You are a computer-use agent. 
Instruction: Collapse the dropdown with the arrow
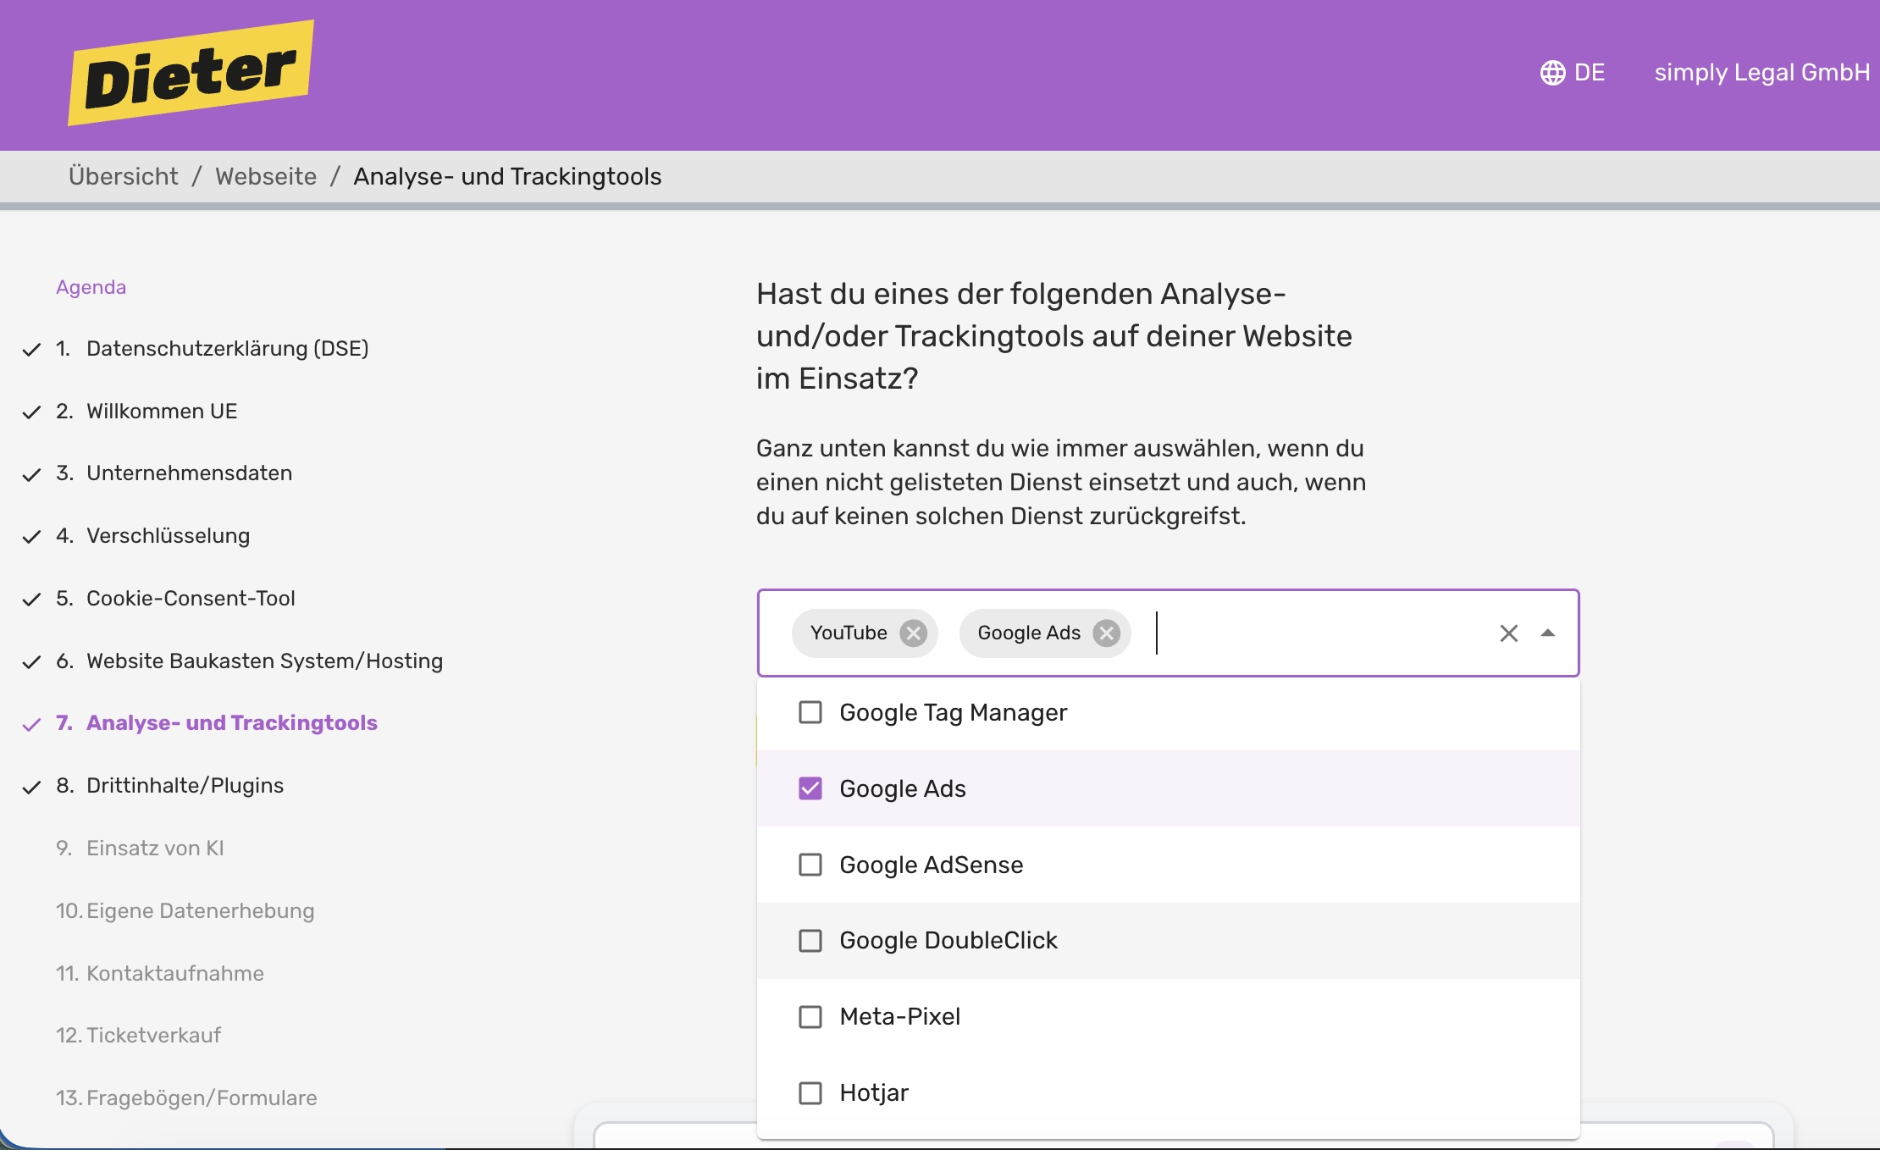point(1548,633)
